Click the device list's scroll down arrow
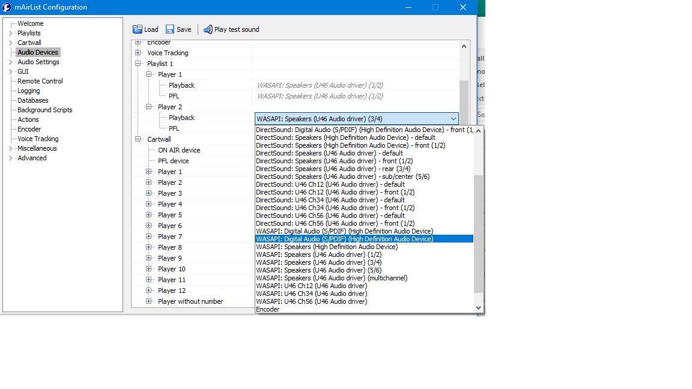Viewport: 692px width, 389px height. click(x=478, y=309)
